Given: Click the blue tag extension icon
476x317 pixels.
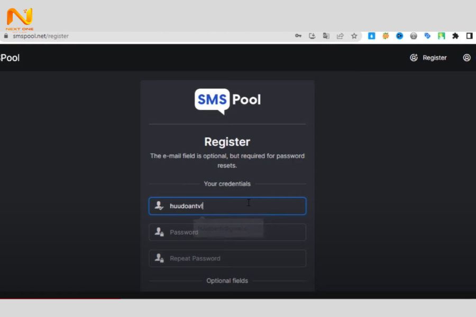Looking at the screenshot, I should tap(427, 36).
